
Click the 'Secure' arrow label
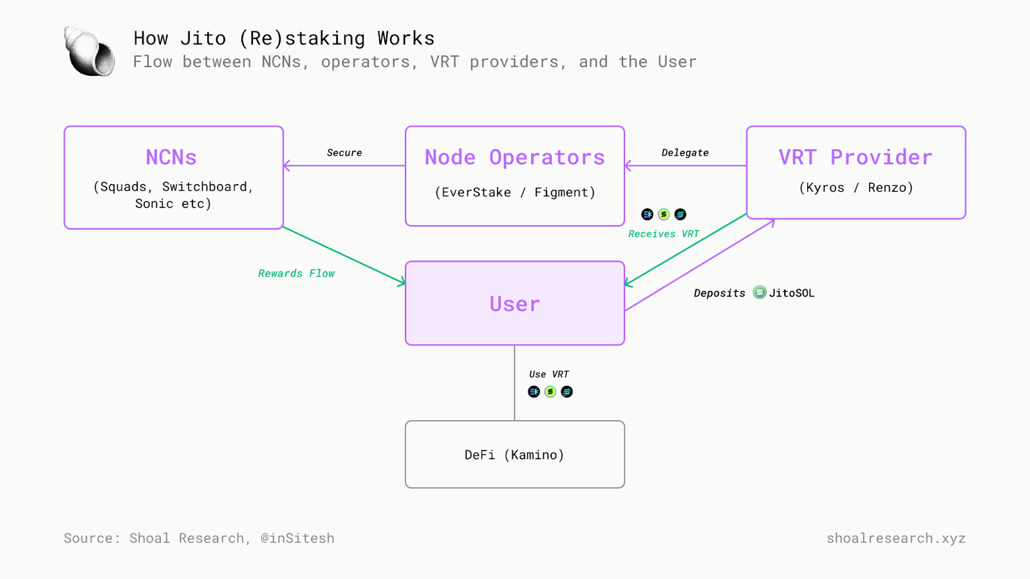coord(344,152)
